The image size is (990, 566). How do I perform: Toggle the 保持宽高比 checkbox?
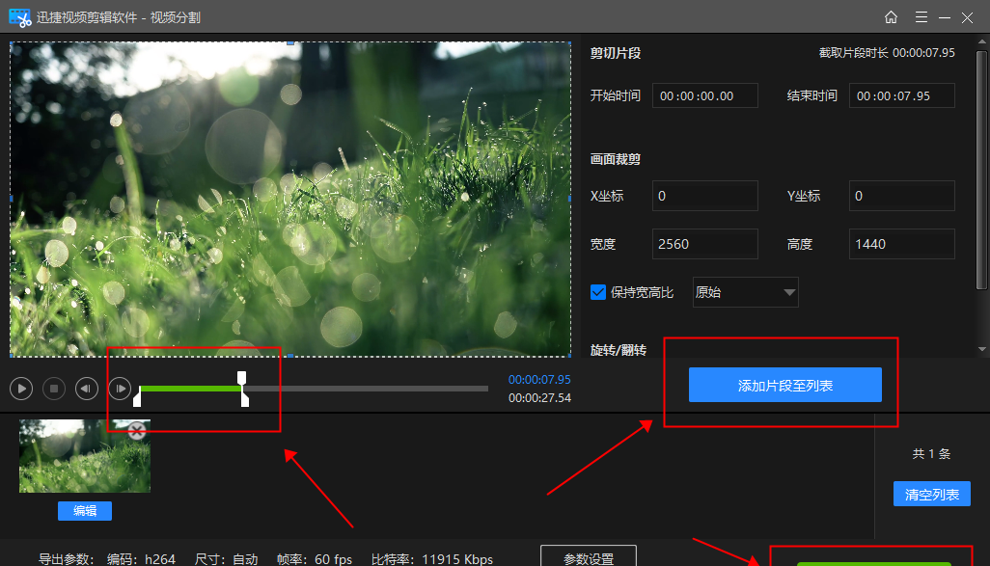pyautogui.click(x=598, y=292)
